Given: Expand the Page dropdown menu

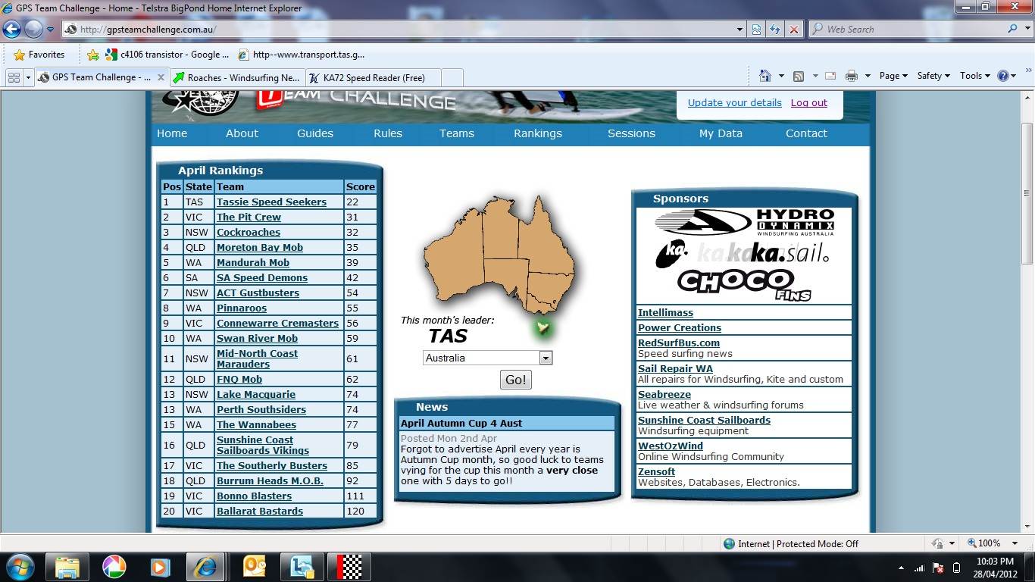Looking at the screenshot, I should (x=893, y=76).
